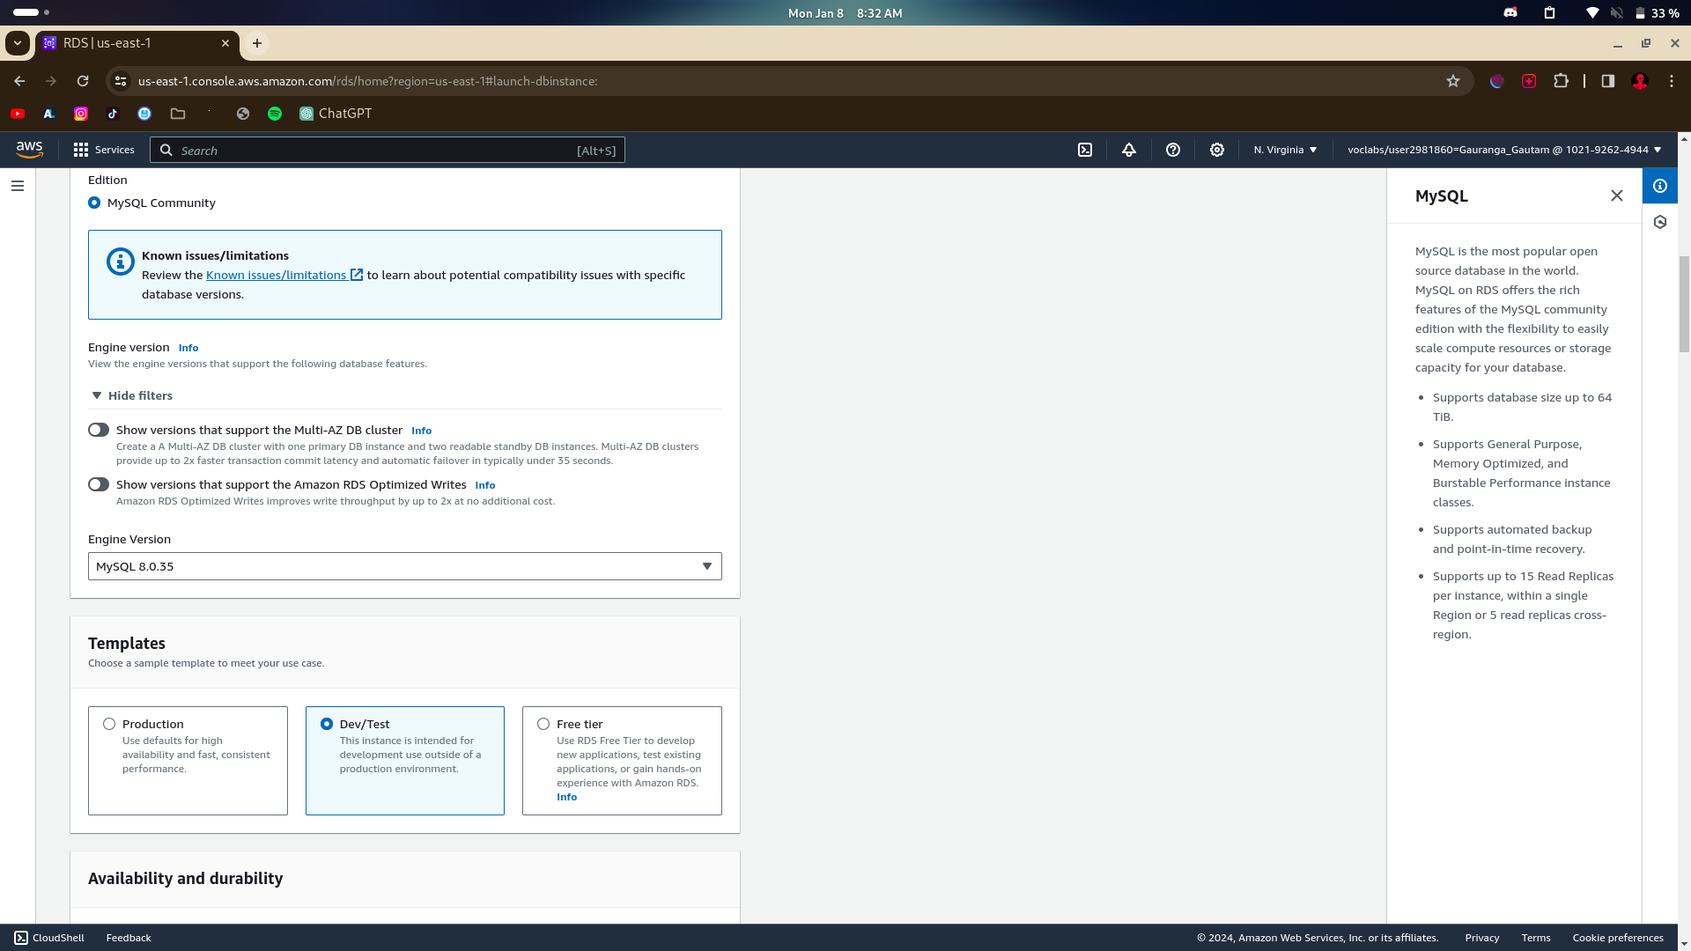Expand the left hamburger navigation menu
The image size is (1691, 951).
(18, 186)
